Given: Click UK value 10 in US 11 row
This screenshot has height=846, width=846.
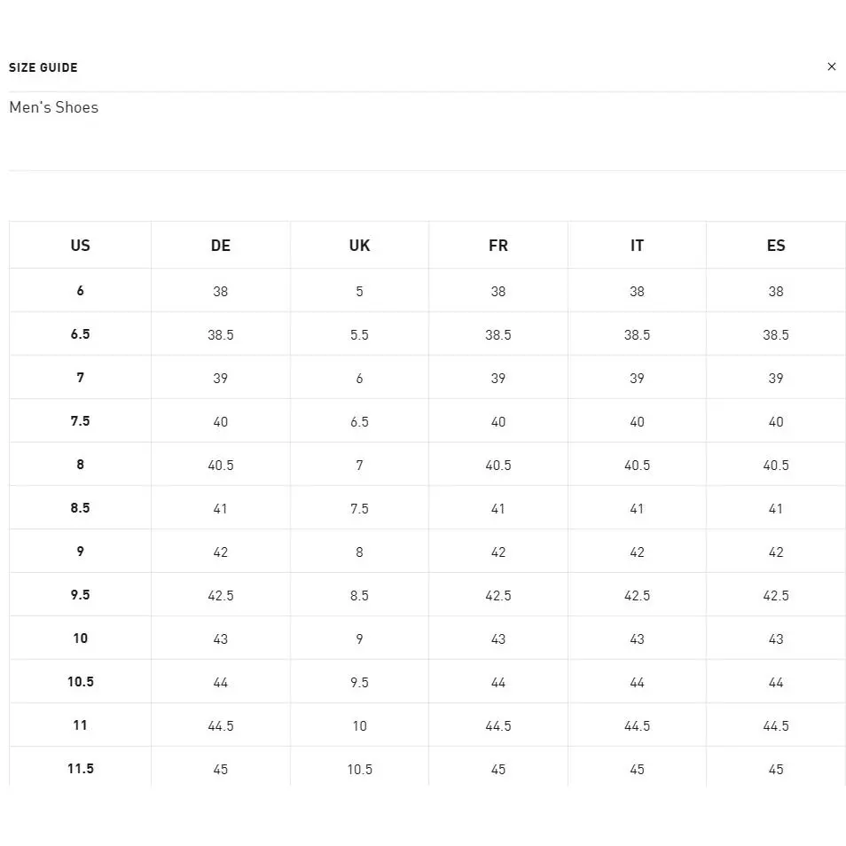Looking at the screenshot, I should click(x=359, y=726).
